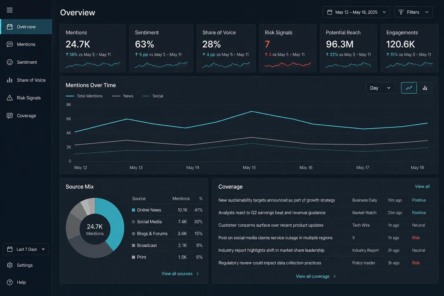Click the Online News teal color swatch
This screenshot has width=444, height=296.
[x=134, y=210]
